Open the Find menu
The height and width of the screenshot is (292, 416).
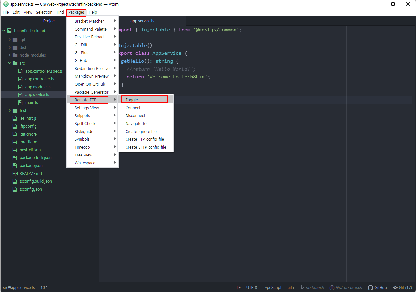click(60, 12)
